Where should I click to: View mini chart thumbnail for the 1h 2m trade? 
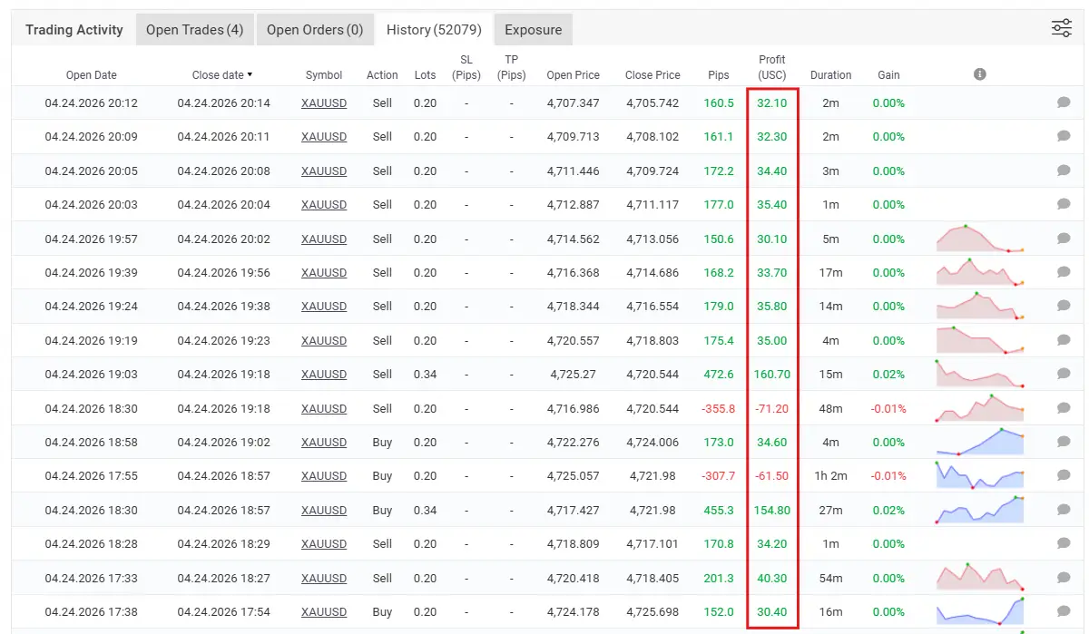coord(979,475)
